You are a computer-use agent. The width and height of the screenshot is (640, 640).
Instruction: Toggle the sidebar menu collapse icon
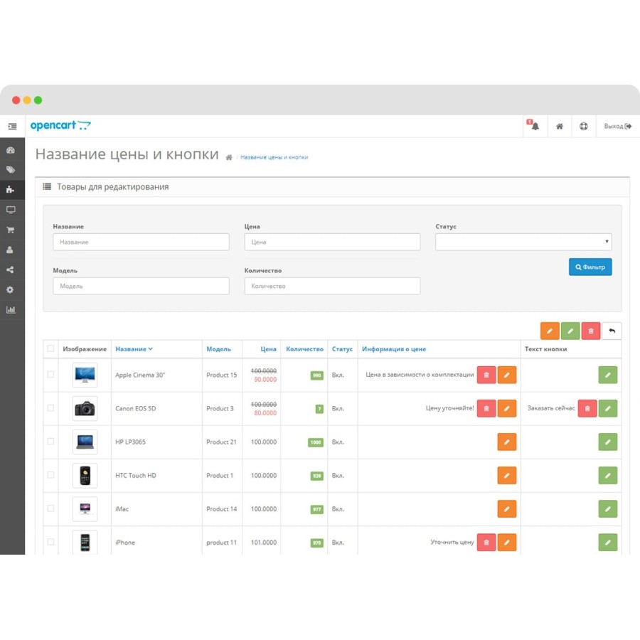pos(12,127)
